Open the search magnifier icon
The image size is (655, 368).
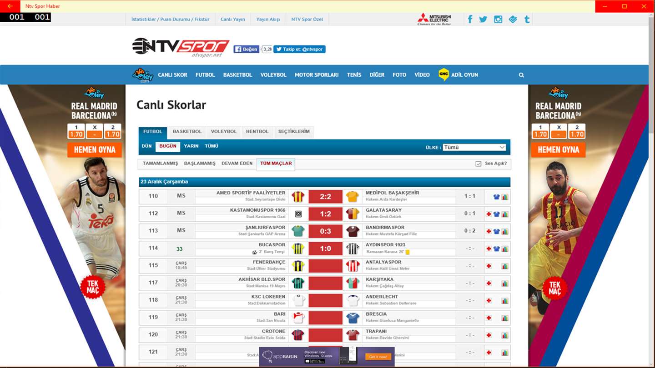521,75
